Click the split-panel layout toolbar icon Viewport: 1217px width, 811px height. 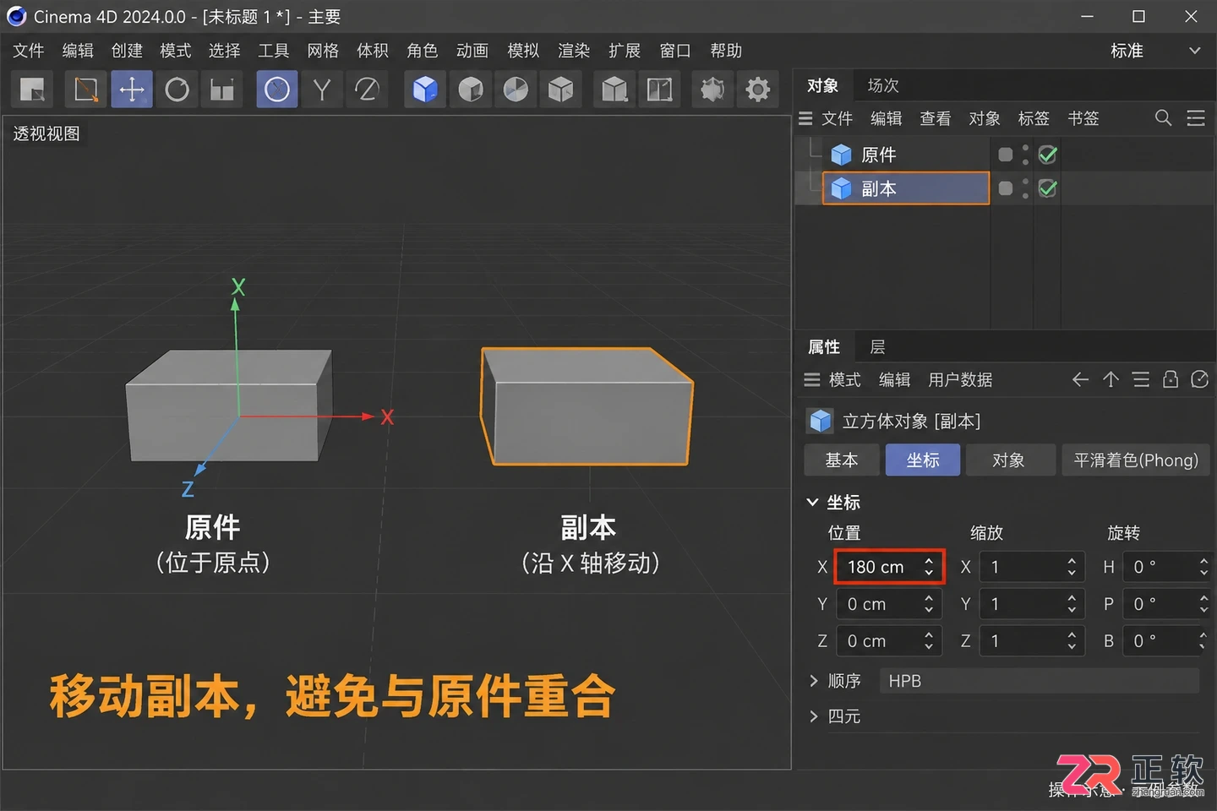660,90
